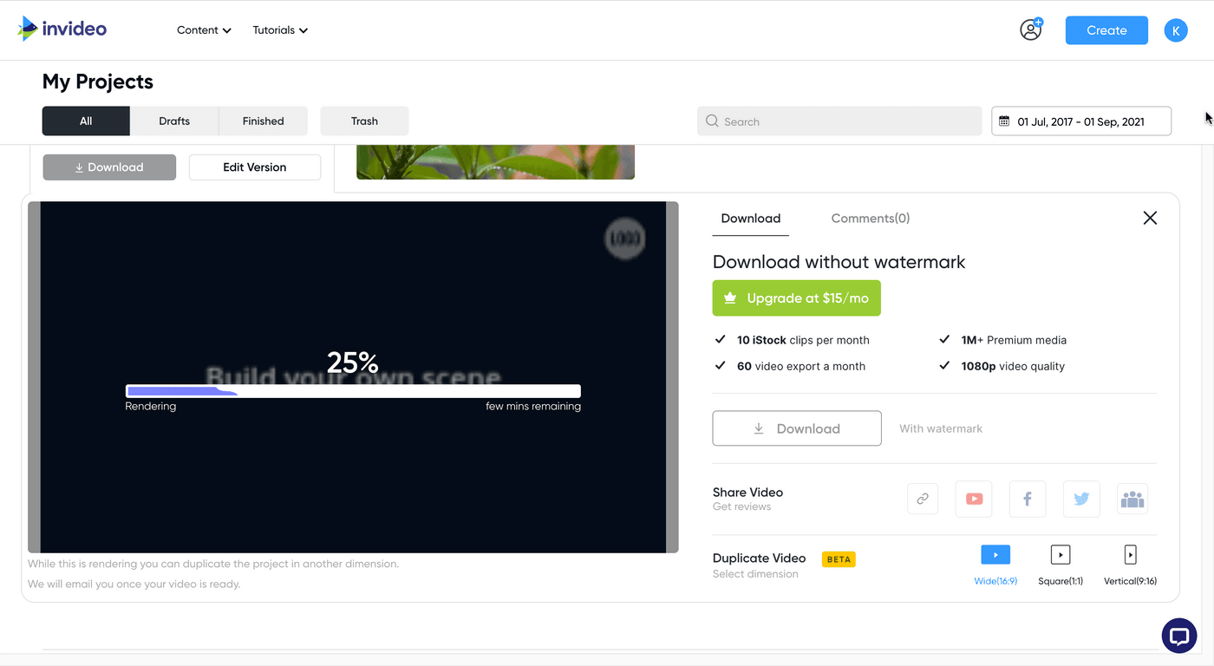Share the video to Facebook
Viewport: 1214px width, 666px height.
1027,499
